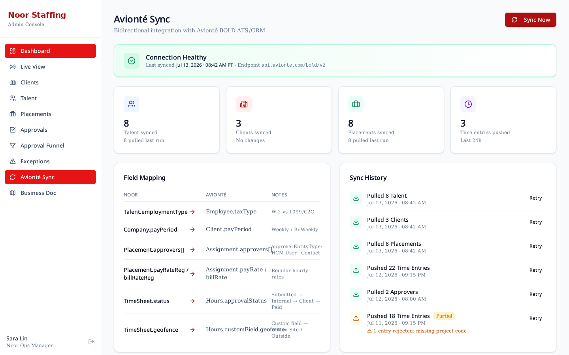Click the Approvals checkbox icon
The height and width of the screenshot is (355, 569).
click(x=13, y=130)
